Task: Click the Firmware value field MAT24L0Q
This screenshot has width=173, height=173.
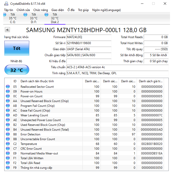Action: click(89, 37)
